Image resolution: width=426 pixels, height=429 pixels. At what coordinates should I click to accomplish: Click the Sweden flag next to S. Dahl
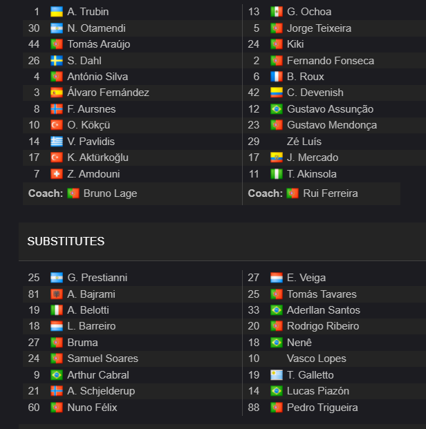[x=57, y=61]
